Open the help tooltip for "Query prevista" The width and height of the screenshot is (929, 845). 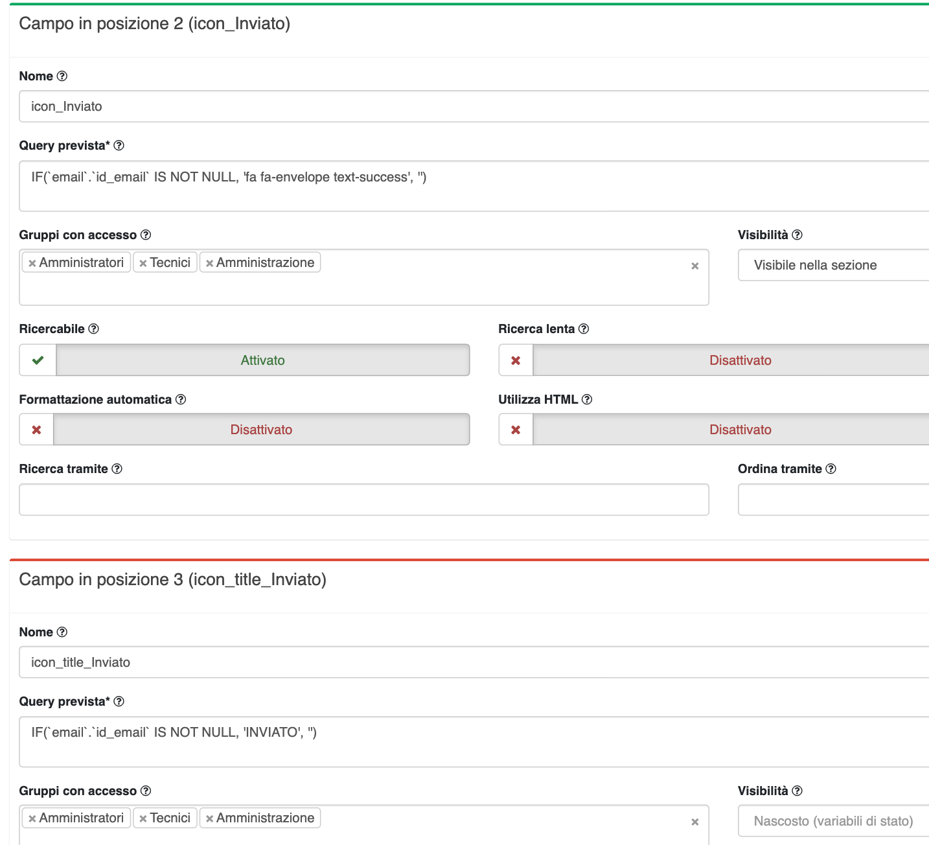(119, 145)
